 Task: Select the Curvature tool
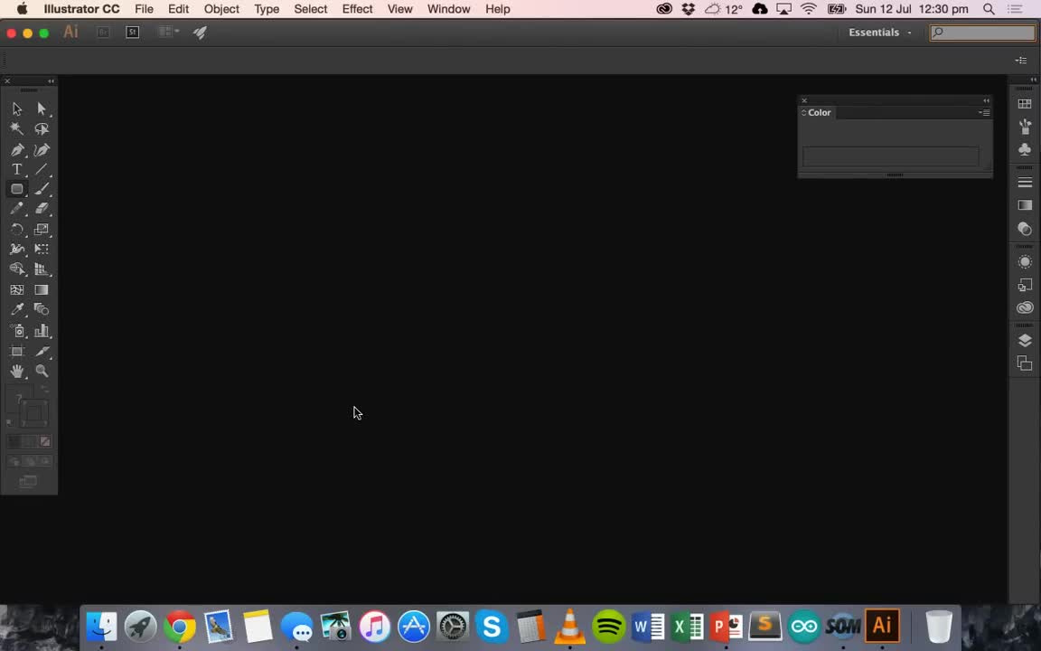coord(42,149)
